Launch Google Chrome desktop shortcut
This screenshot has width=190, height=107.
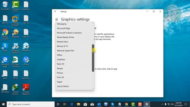5,34
